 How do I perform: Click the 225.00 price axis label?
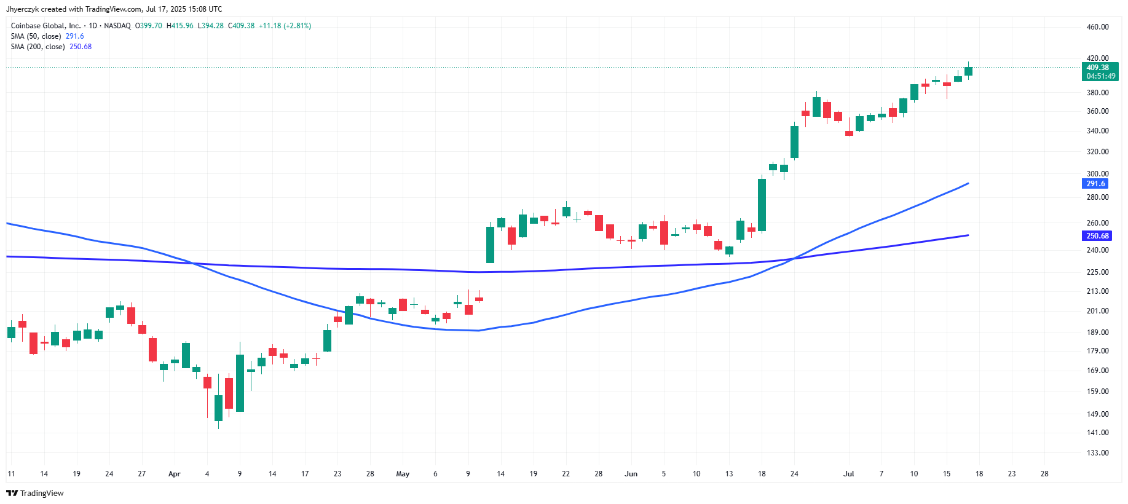(1097, 272)
